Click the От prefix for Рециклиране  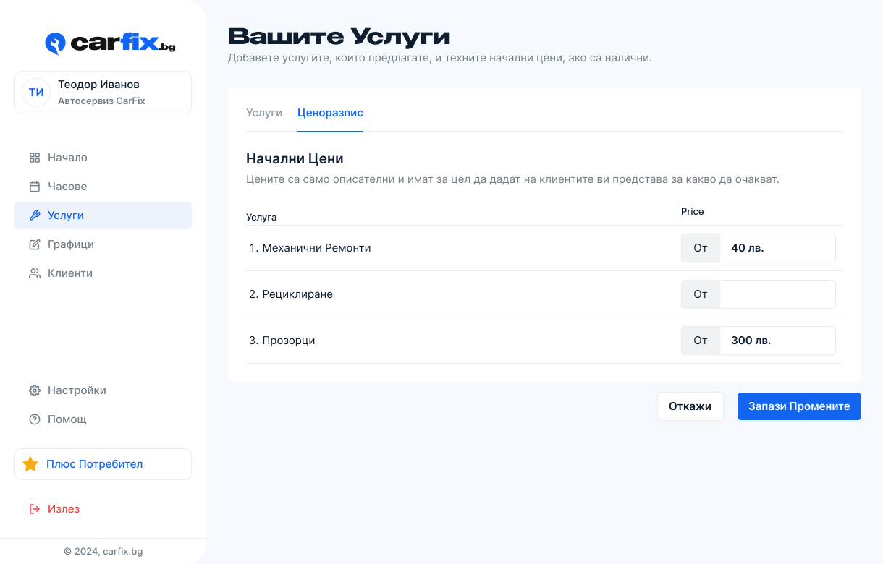click(x=701, y=294)
